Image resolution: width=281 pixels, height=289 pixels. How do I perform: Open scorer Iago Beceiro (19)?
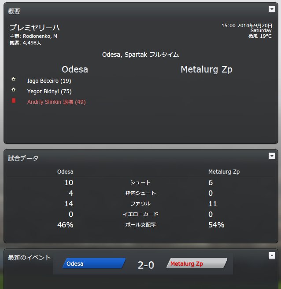[49, 81]
